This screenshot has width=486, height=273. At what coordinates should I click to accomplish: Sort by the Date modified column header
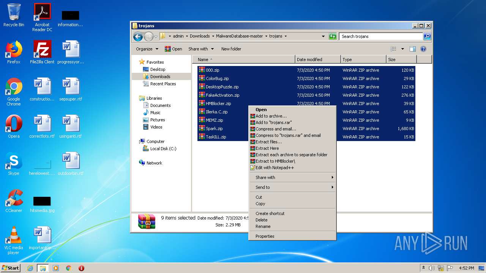[318, 60]
